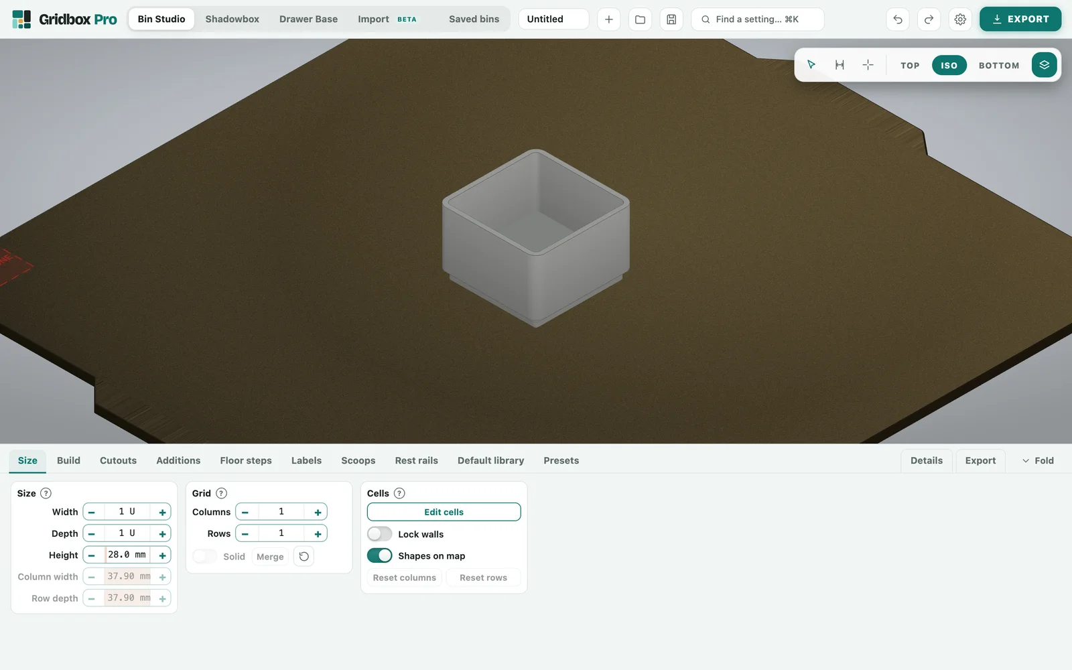Switch to the Build tab

coord(68,460)
